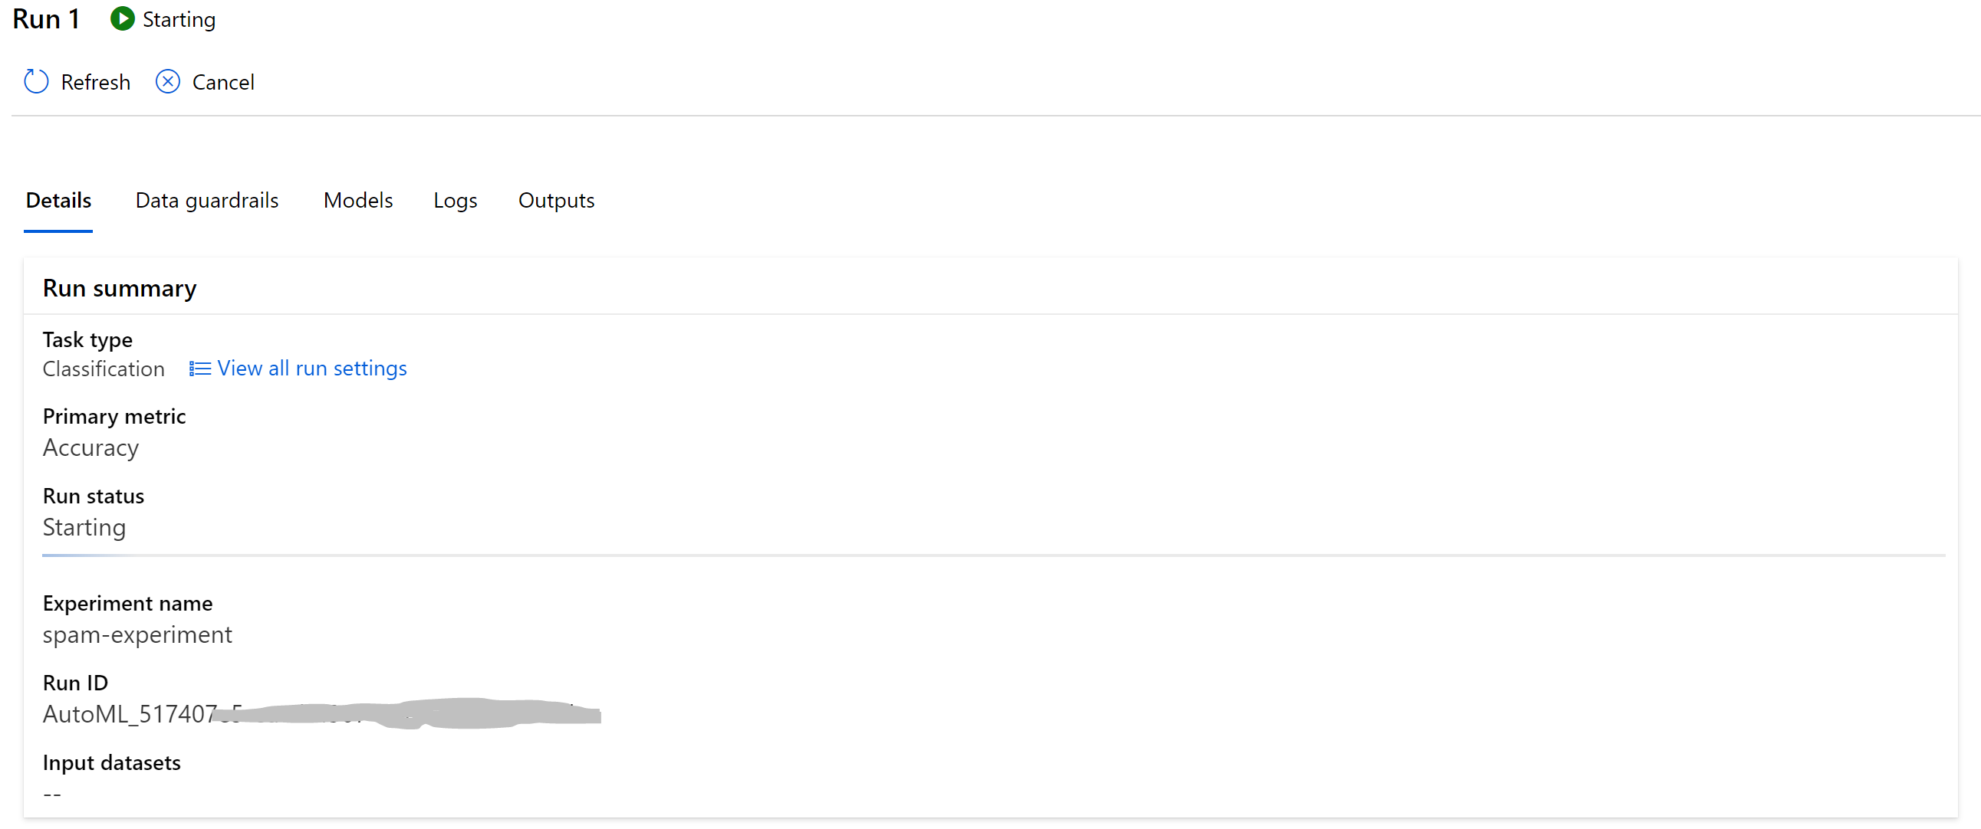Click the Classification task type value
This screenshot has width=1981, height=829.
tap(103, 369)
